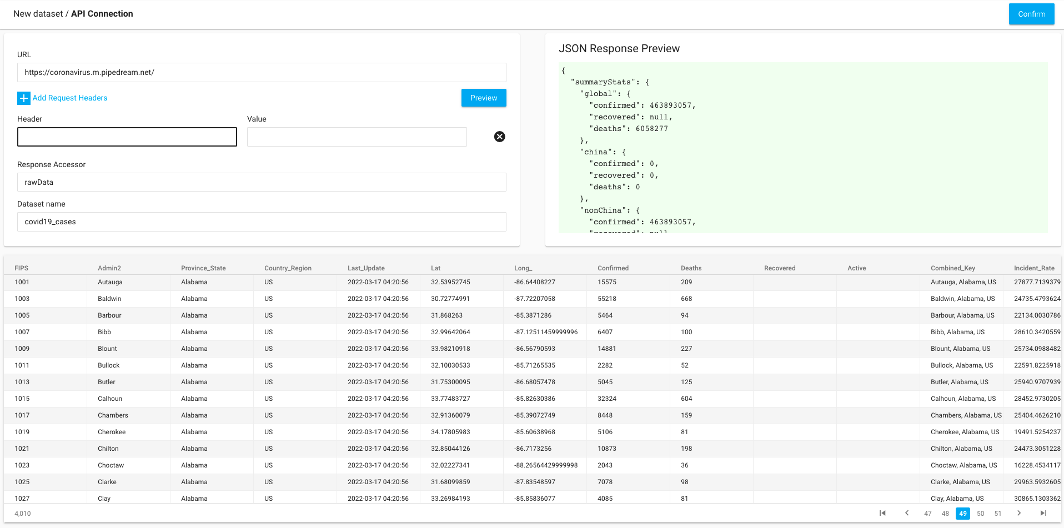1064x528 pixels.
Task: Edit the Response Accessor field
Action: click(261, 182)
